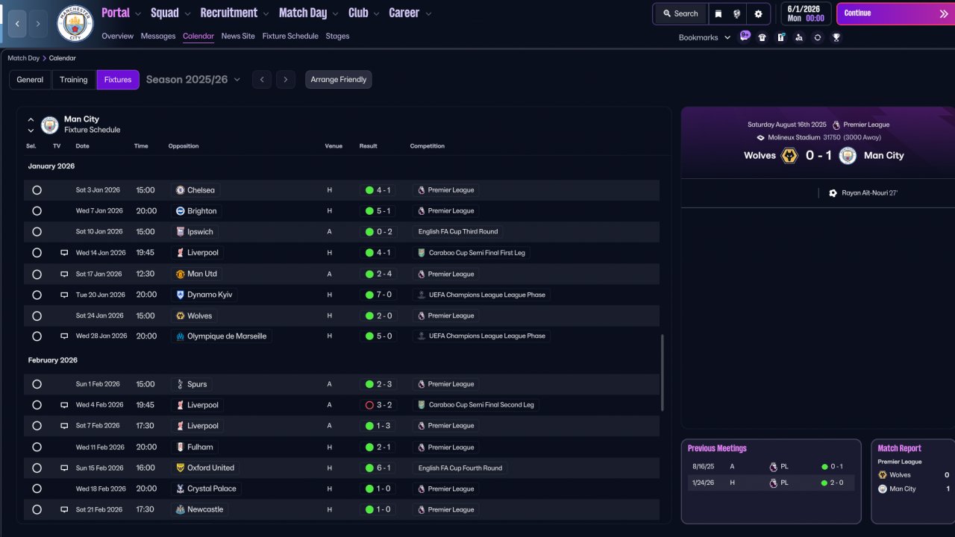955x537 pixels.
Task: Click the fixtures list vertical scrollbar
Action: (x=662, y=372)
